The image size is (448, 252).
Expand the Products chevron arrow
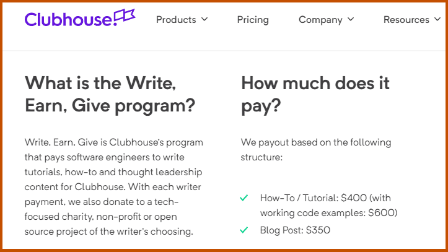(x=204, y=19)
